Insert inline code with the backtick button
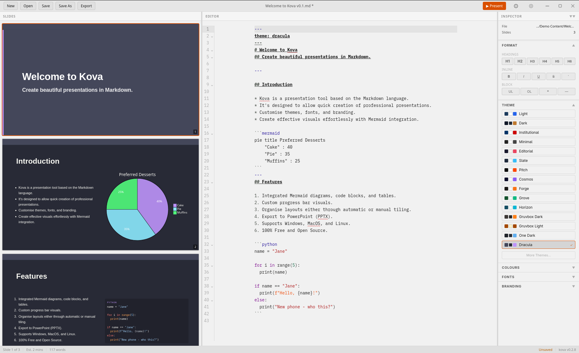This screenshot has height=353, width=579. coord(568,76)
